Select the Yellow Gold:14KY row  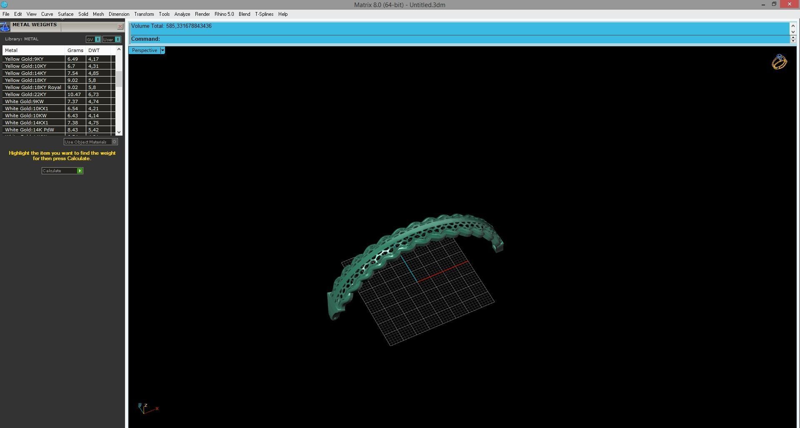pyautogui.click(x=59, y=73)
